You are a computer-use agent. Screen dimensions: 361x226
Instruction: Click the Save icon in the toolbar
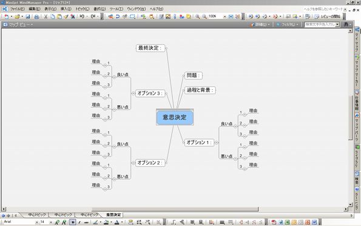coord(28,16)
